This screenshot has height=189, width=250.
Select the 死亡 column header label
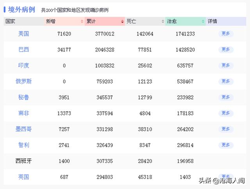(x=131, y=21)
